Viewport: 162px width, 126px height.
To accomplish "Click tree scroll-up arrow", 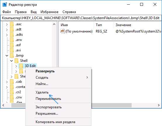I will [54, 24].
